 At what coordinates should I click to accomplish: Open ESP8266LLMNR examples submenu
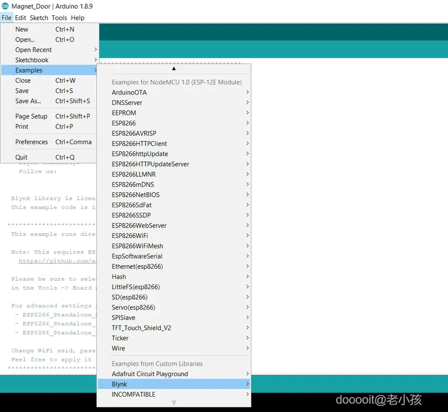pos(174,174)
